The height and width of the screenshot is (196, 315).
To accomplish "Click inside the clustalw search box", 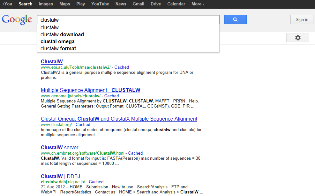I will point(128,20).
